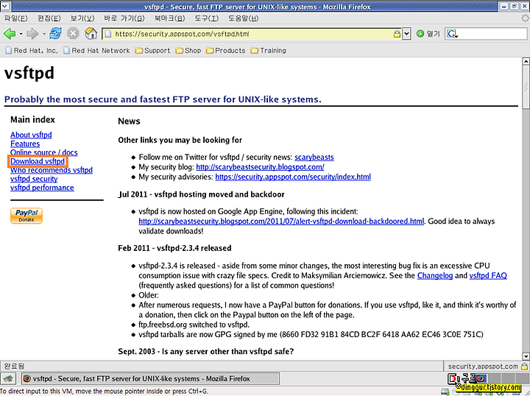Screen dimensions: 530x396
Task: Click the grey Forward arrow button
Action: click(32, 34)
